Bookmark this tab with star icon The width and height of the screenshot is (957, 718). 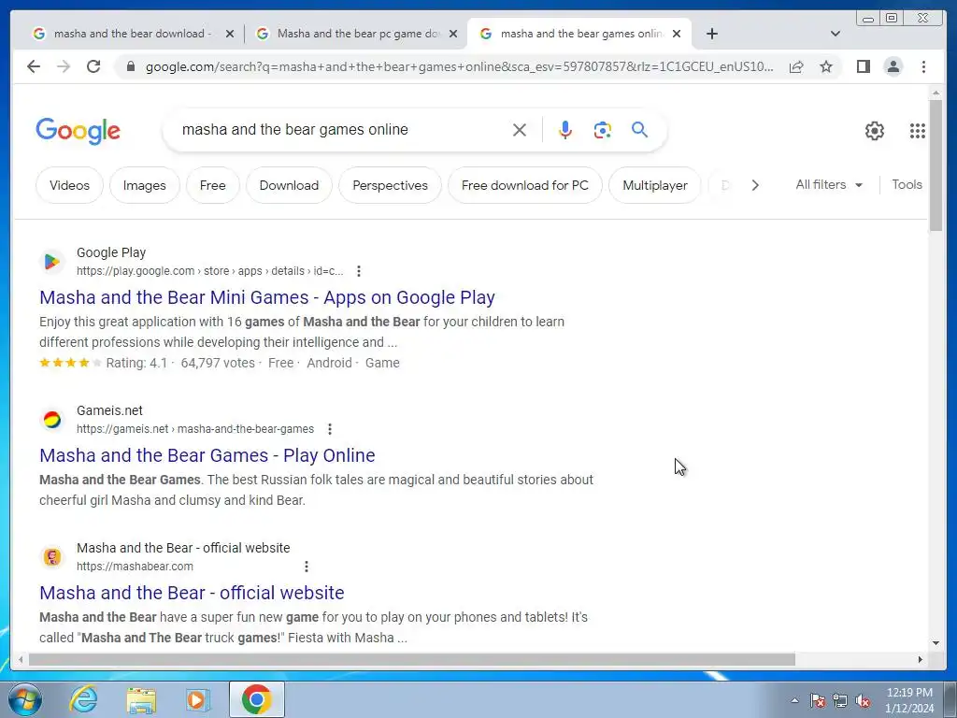point(826,66)
